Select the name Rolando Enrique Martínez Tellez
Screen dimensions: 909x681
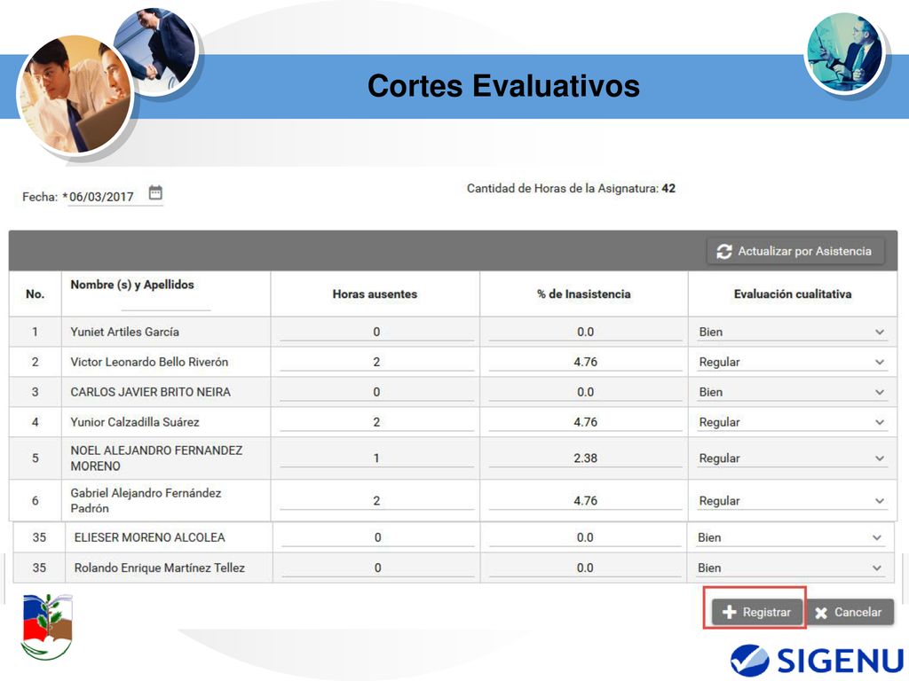coord(160,568)
